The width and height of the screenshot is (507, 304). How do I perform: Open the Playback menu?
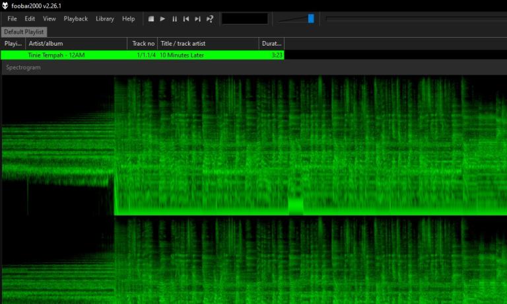76,19
